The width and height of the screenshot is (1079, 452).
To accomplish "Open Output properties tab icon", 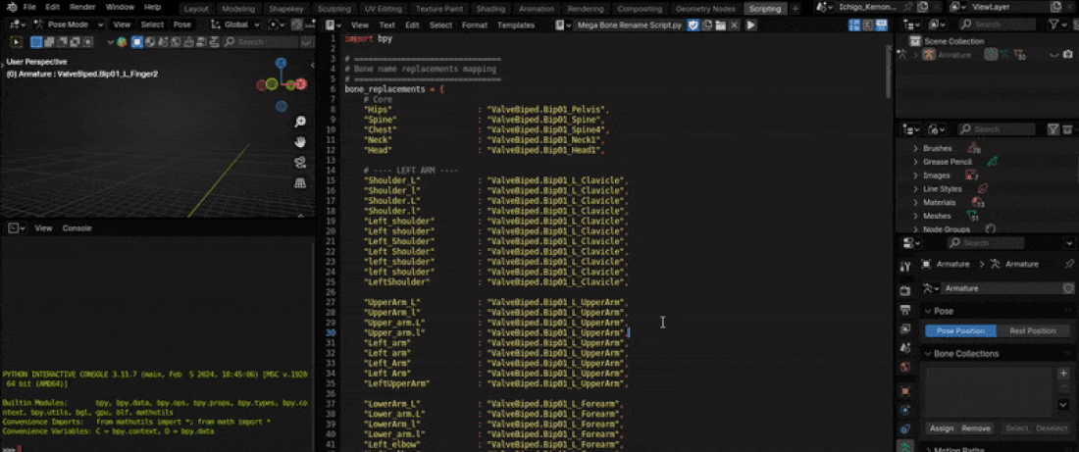I will tap(905, 310).
